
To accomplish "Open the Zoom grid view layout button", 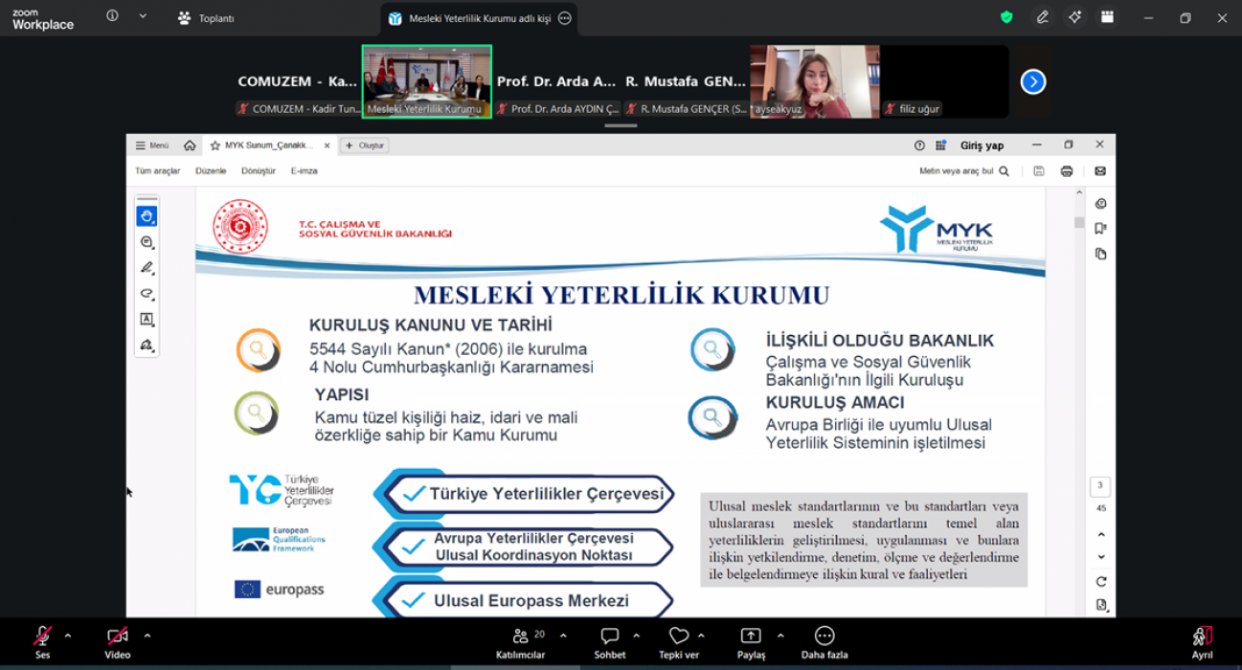I will click(1107, 17).
